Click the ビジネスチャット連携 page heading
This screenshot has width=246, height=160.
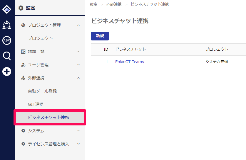[120, 21]
